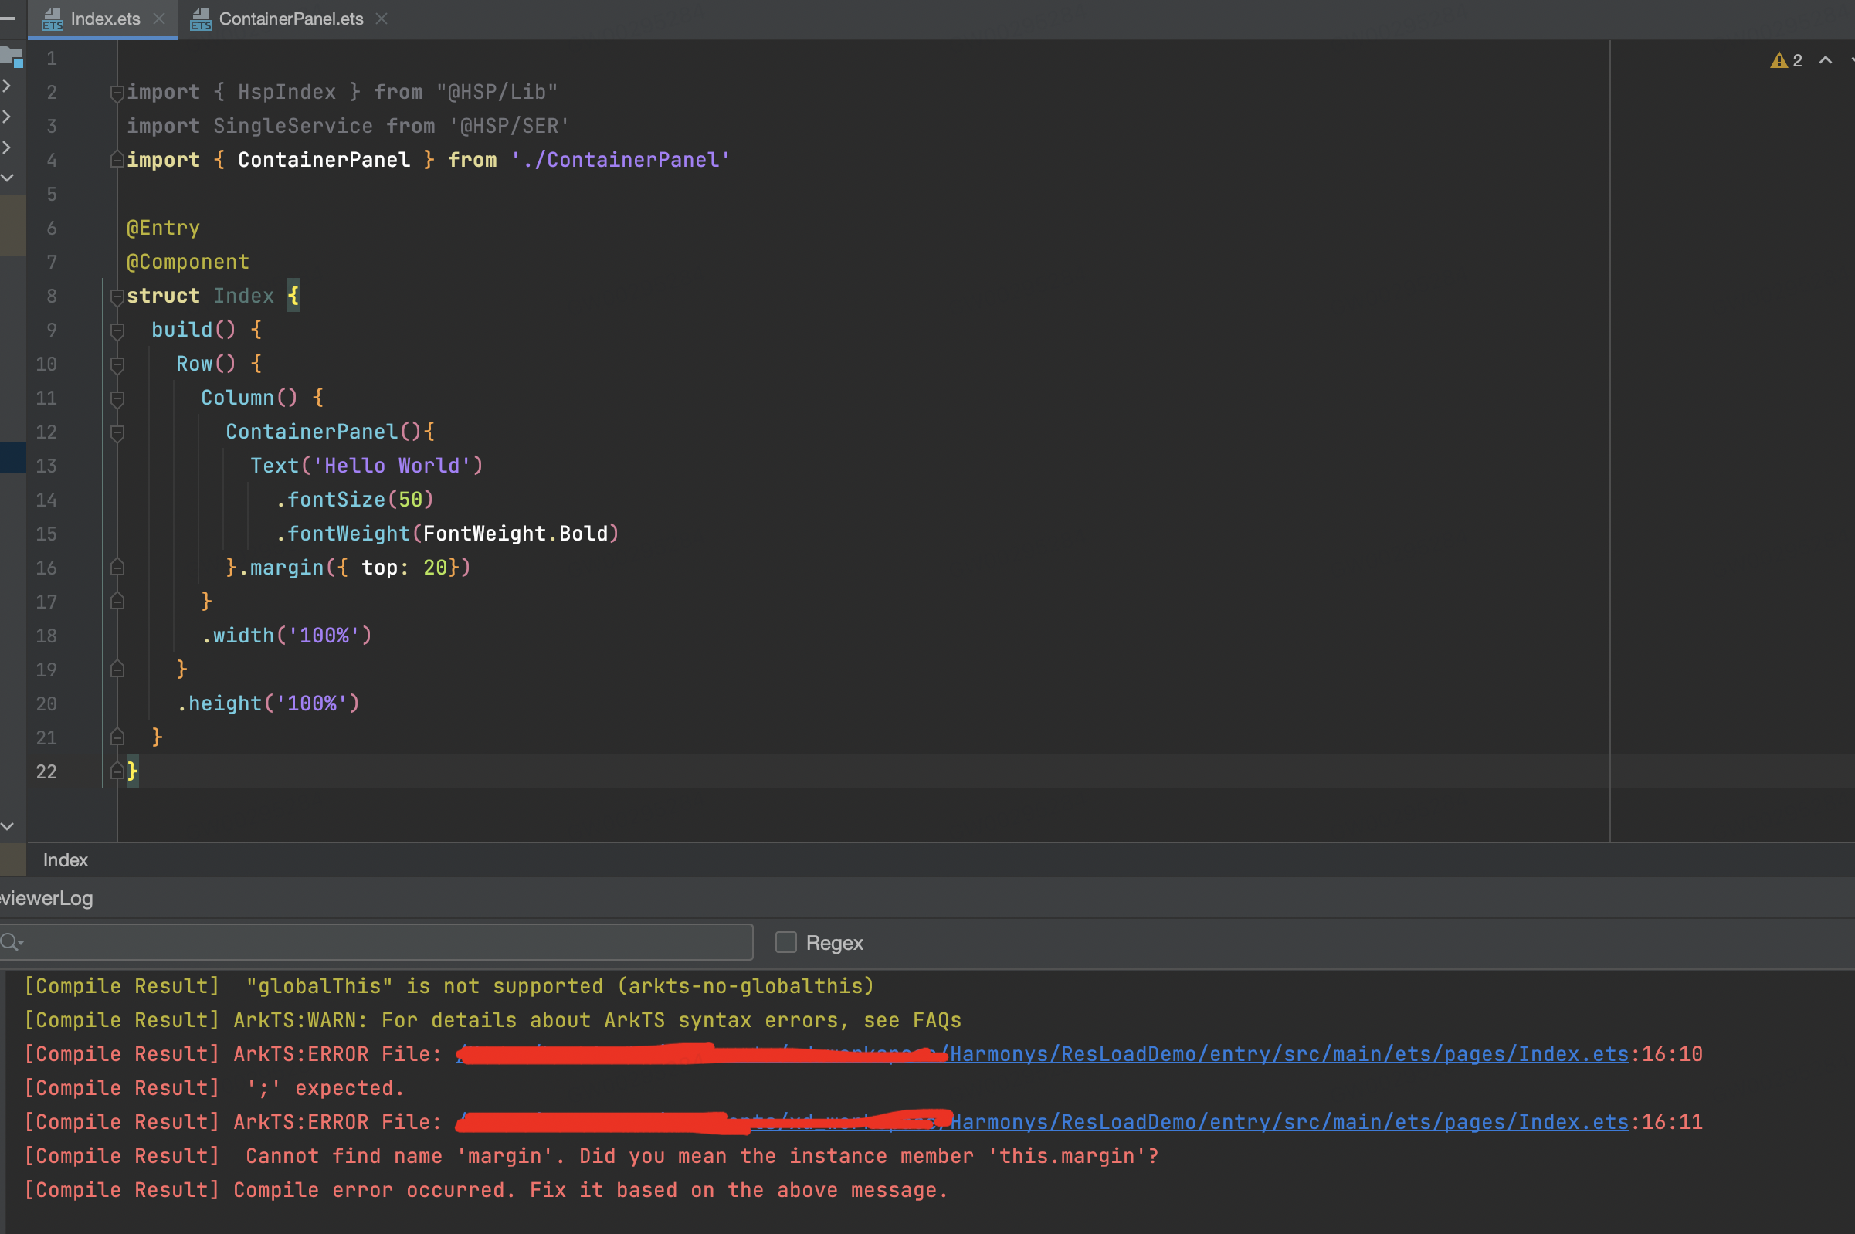Screen dimensions: 1855x1234
Task: Click fold end marker at line 16
Action: 117,568
